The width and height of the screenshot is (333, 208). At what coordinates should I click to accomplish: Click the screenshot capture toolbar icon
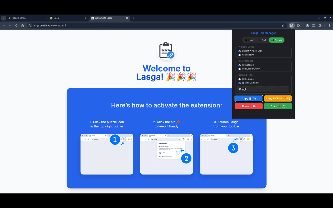click(x=308, y=25)
